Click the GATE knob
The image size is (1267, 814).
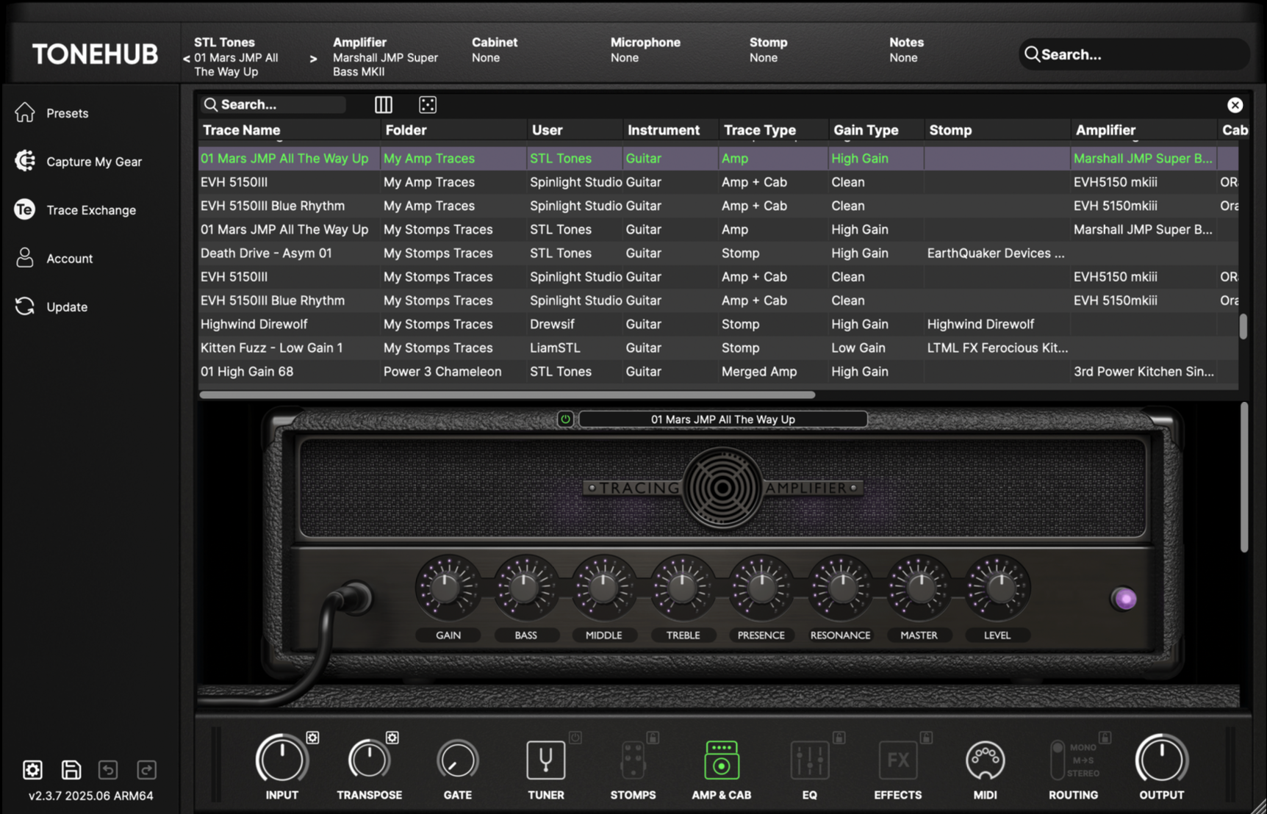click(457, 760)
